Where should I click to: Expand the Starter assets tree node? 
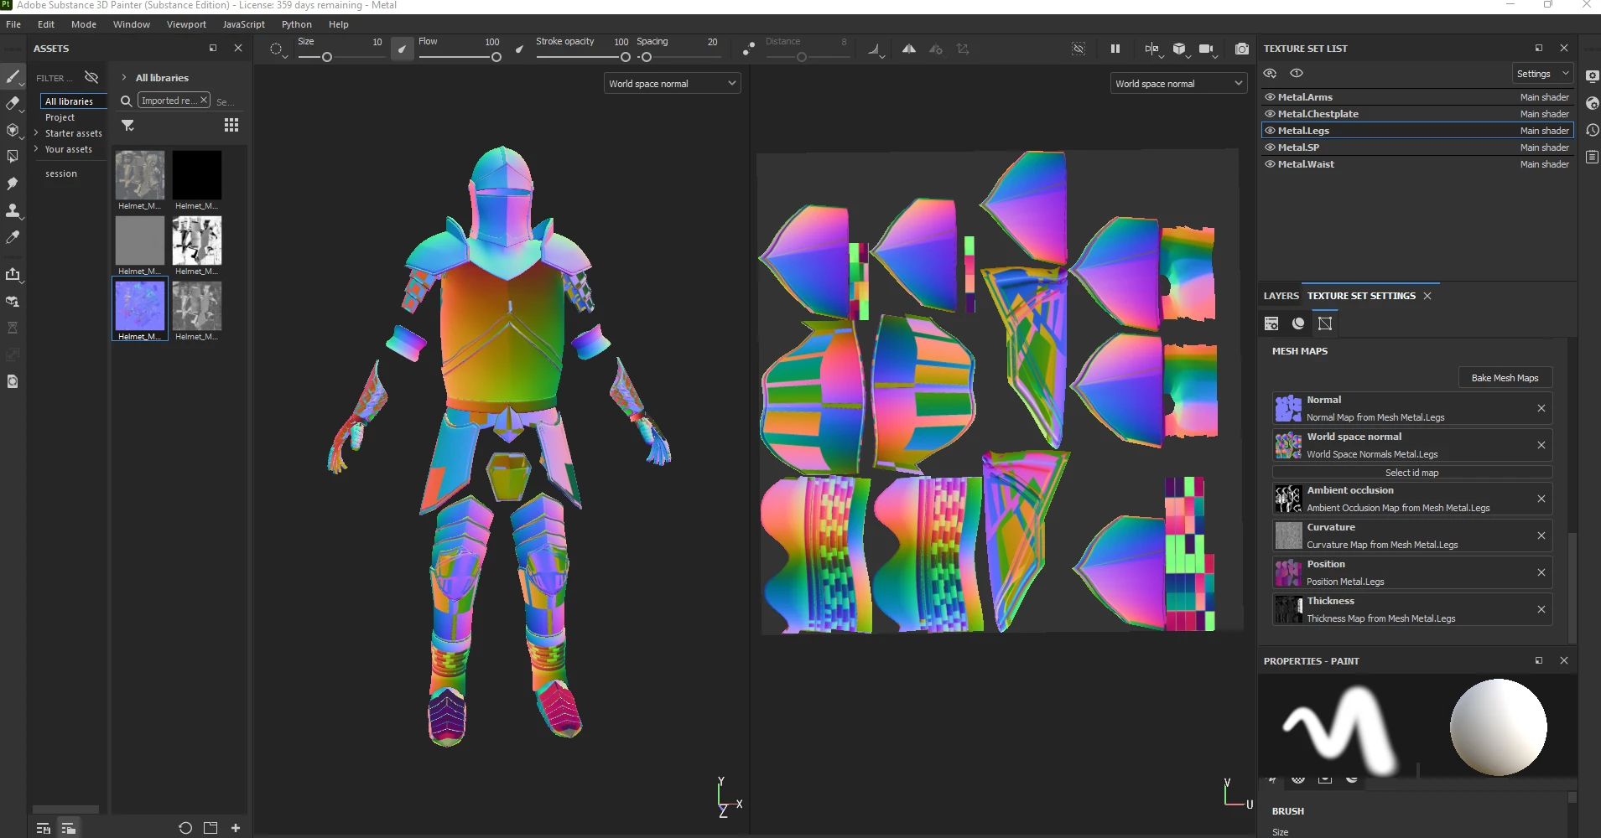pos(36,133)
